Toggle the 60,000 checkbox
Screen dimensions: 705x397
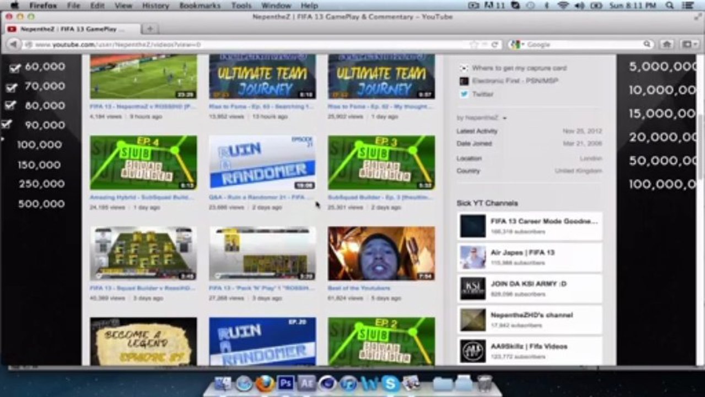coord(15,68)
